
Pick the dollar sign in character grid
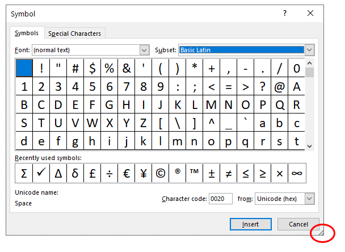click(92, 69)
